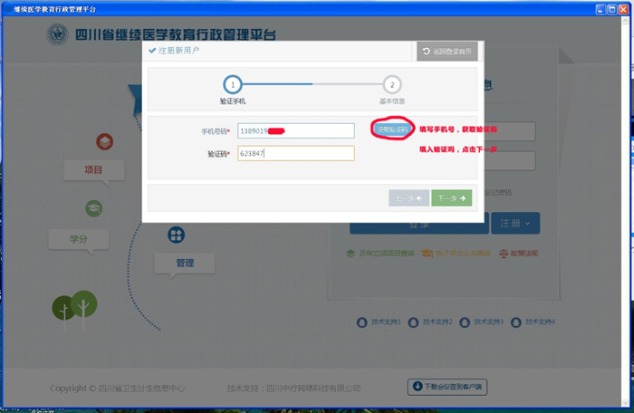Screen dimensions: 634x413
Task: Click the 下一步 green button
Action: pyautogui.click(x=451, y=197)
